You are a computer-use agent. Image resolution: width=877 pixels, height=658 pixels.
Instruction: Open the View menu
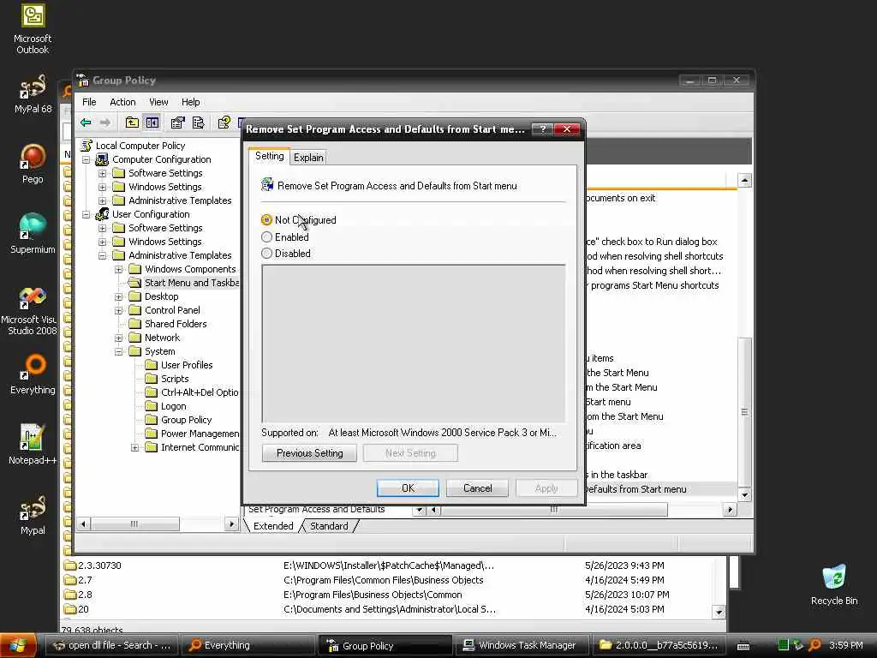tap(158, 102)
